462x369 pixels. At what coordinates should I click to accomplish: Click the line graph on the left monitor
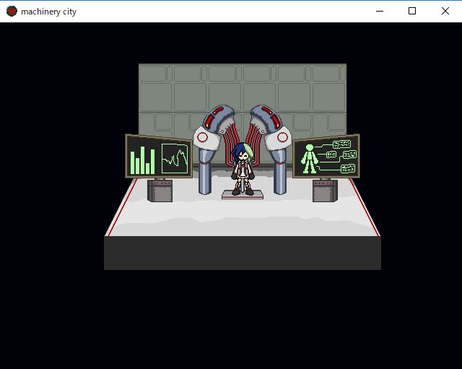(175, 159)
